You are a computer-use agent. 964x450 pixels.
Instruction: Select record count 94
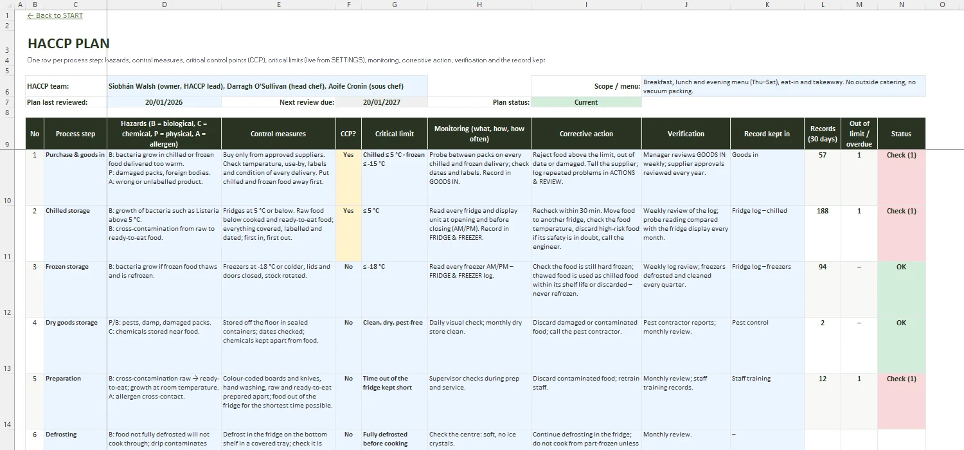click(823, 289)
